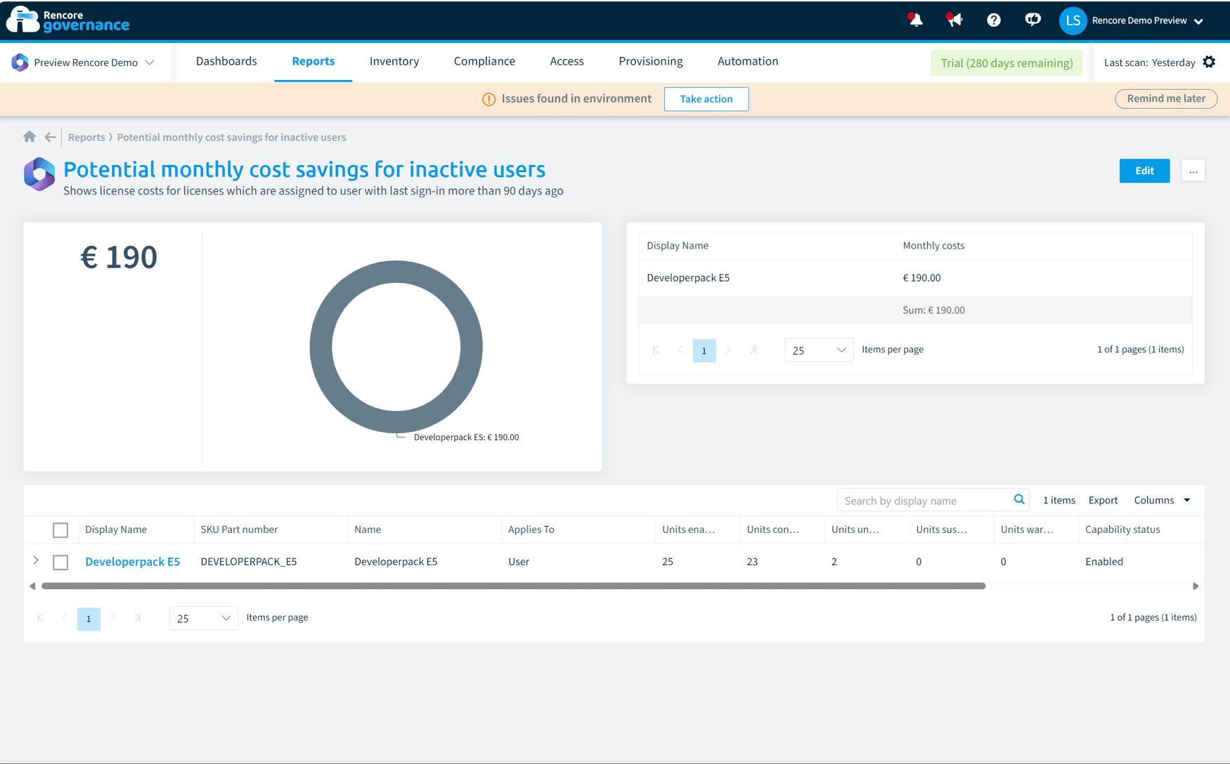Open the help question mark icon
Viewport: 1230px width, 764px height.
tap(993, 20)
